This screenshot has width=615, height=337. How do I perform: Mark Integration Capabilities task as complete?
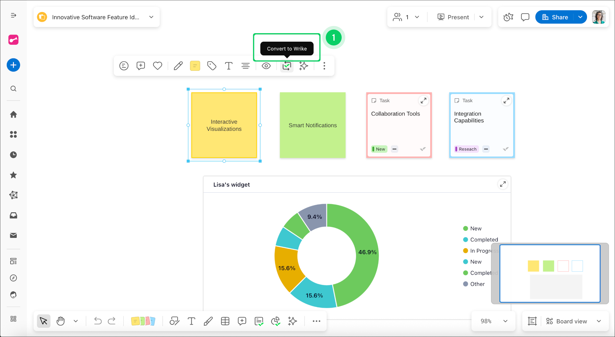pos(506,149)
